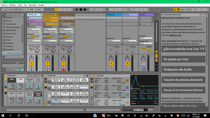Select Drums in the browser categories
The width and height of the screenshot is (210, 118).
tap(9, 21)
